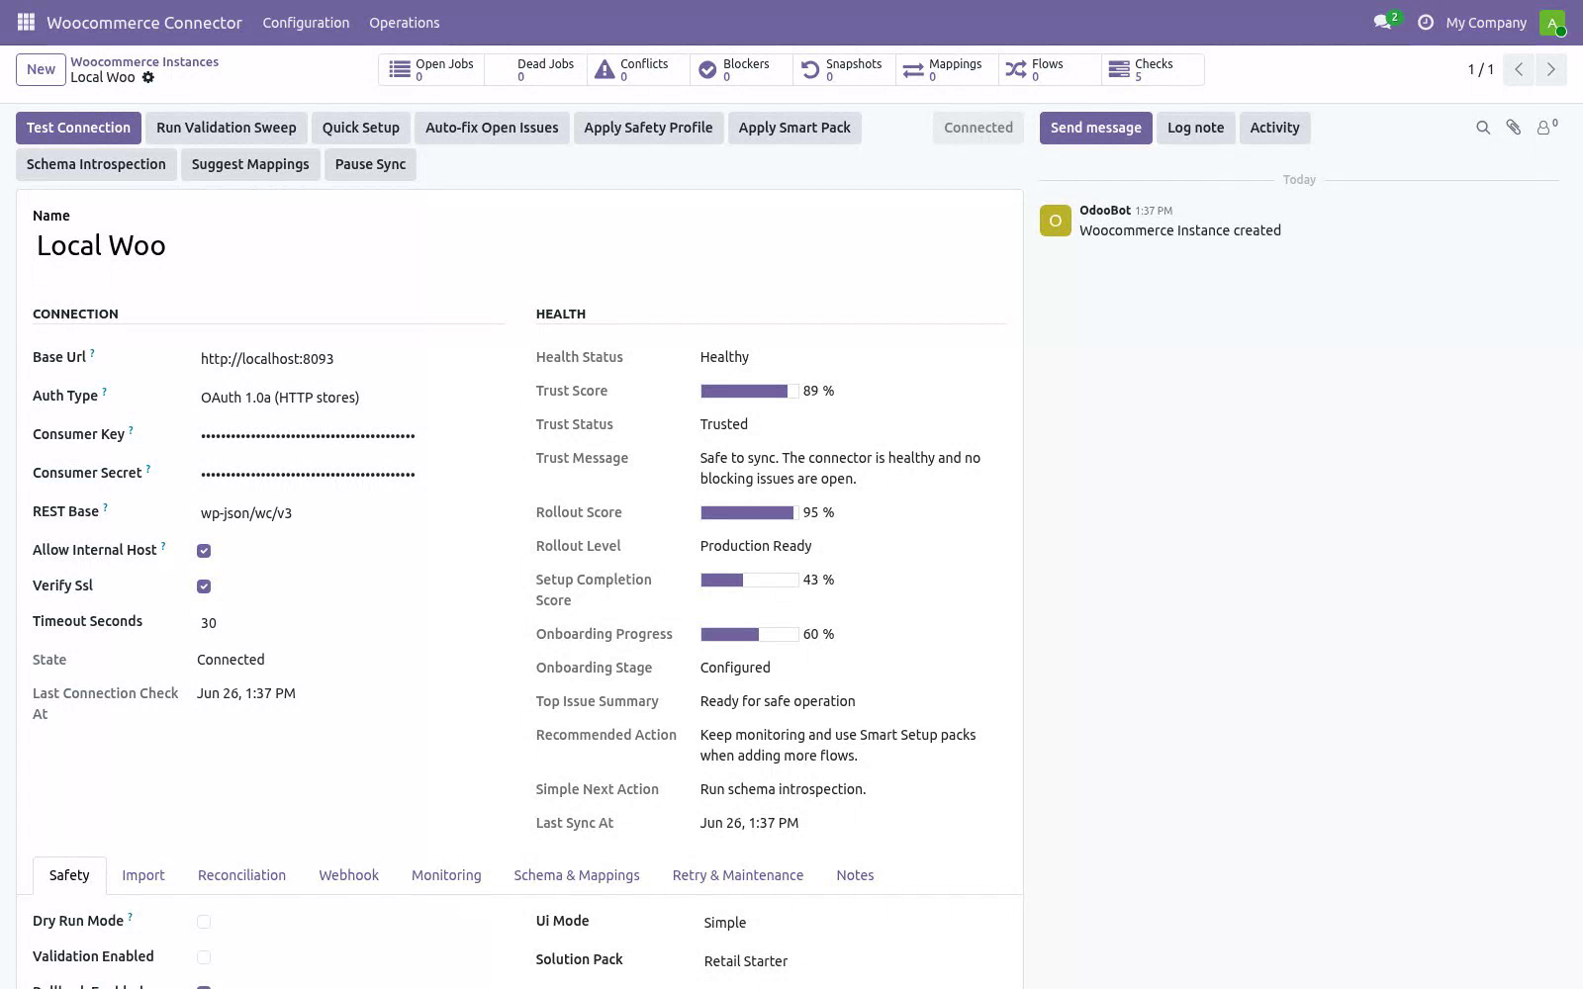This screenshot has height=989, width=1583.
Task: Open the Blockers stat button
Action: 740,69
